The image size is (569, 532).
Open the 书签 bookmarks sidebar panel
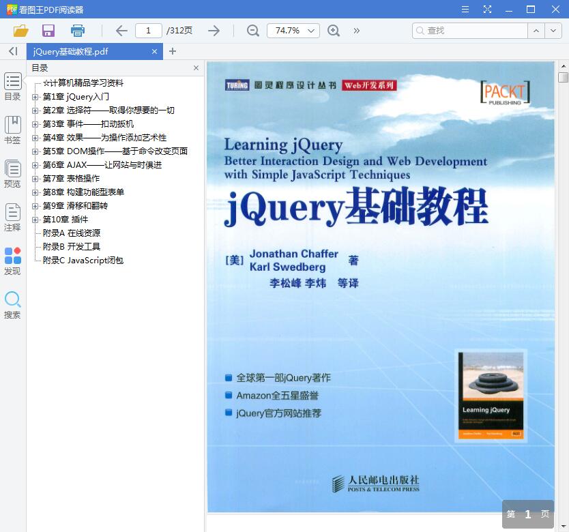tap(13, 130)
